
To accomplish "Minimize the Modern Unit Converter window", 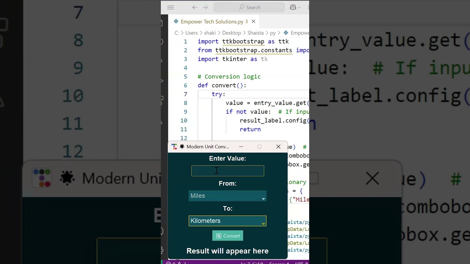I will tap(241, 147).
